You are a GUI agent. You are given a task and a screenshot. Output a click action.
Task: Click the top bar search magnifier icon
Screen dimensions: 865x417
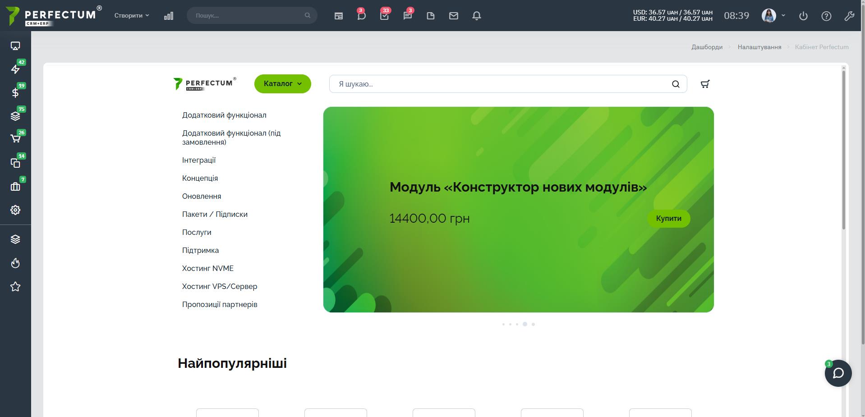click(x=308, y=15)
